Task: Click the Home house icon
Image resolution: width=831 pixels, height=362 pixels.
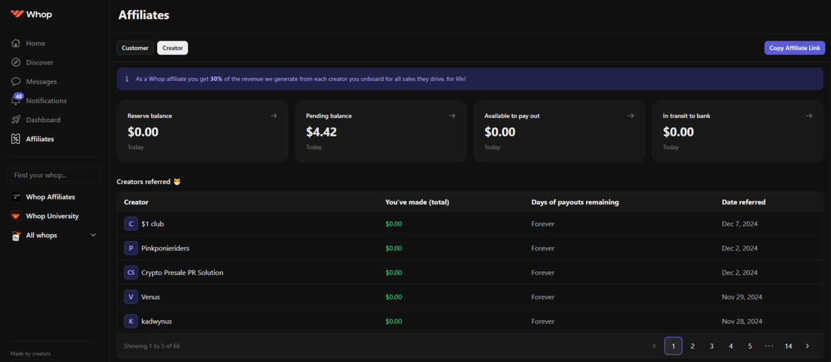Action: tap(16, 43)
